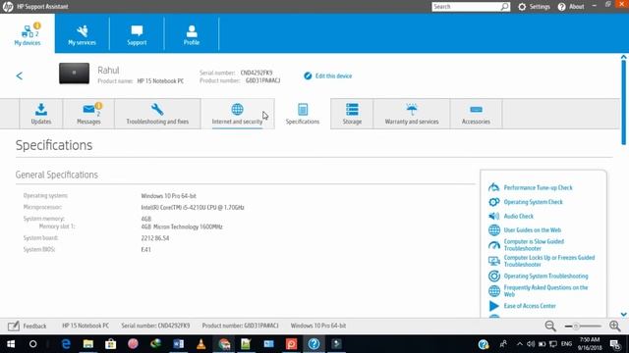Click the Windows 10 Pro 64-bit value

point(168,196)
